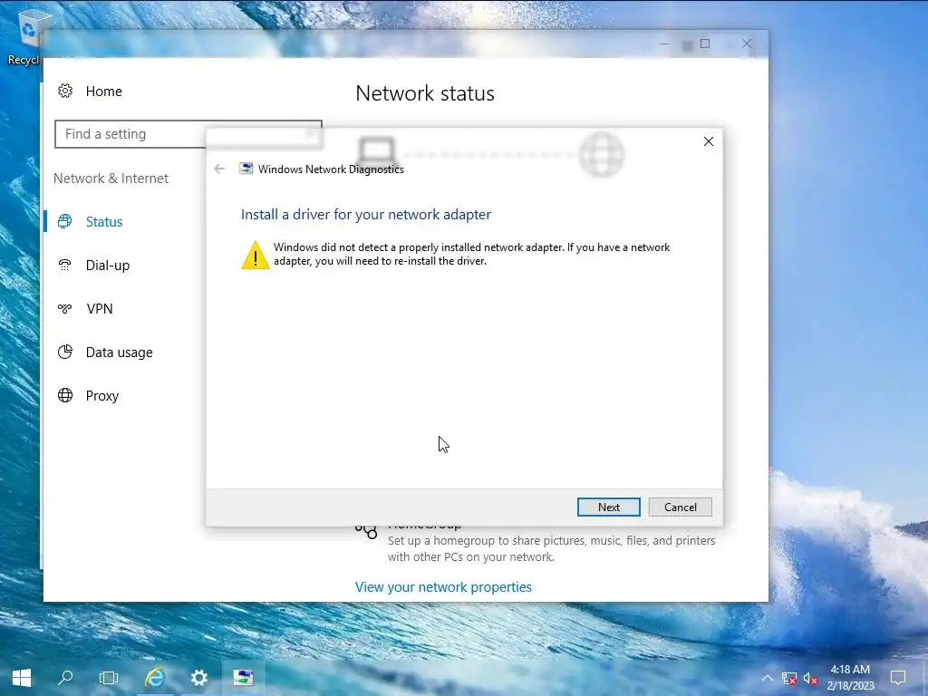Cancel the Windows Network Diagnostics dialog
Screen dimensions: 928x696
click(680, 507)
